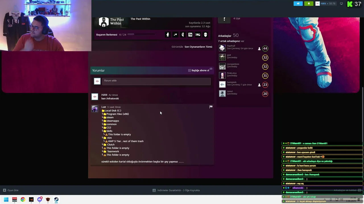Open Lue commenter profile name

104,107
